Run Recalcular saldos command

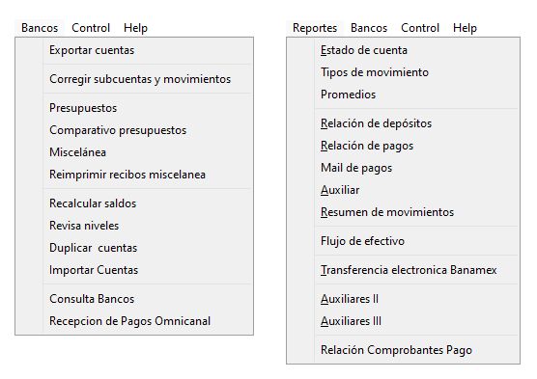pos(134,203)
